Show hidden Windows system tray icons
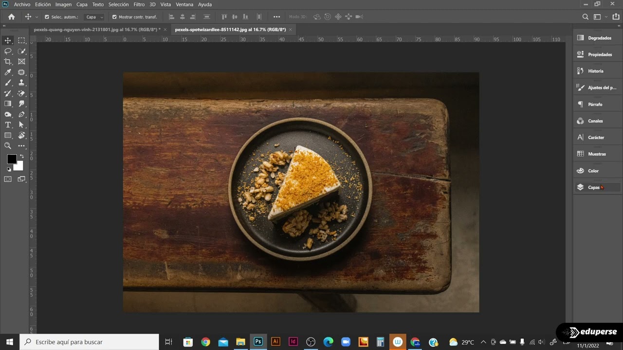This screenshot has width=623, height=350. (483, 342)
